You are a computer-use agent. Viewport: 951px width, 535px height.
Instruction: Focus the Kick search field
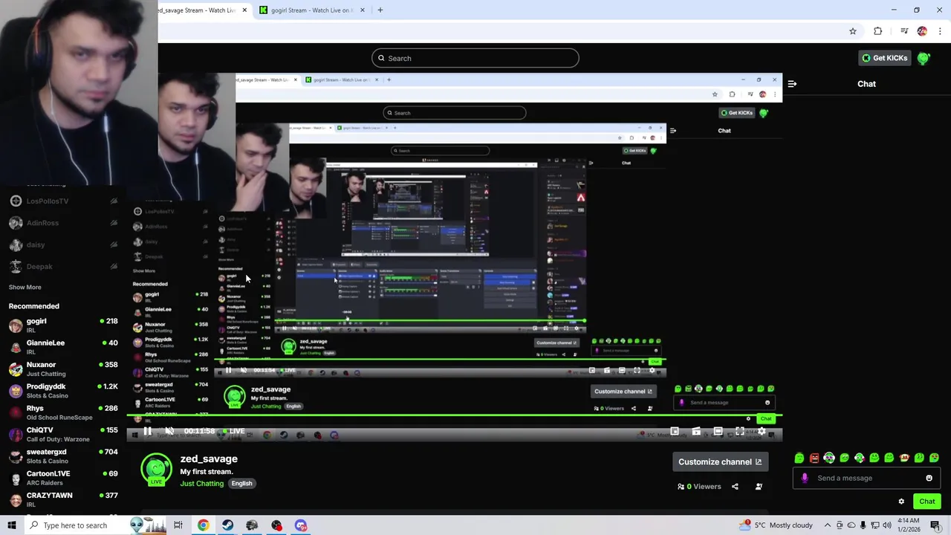point(475,58)
